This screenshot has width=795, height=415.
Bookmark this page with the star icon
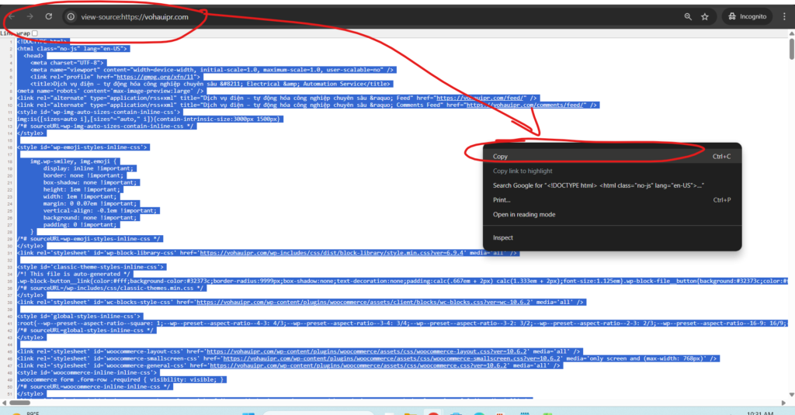point(705,16)
